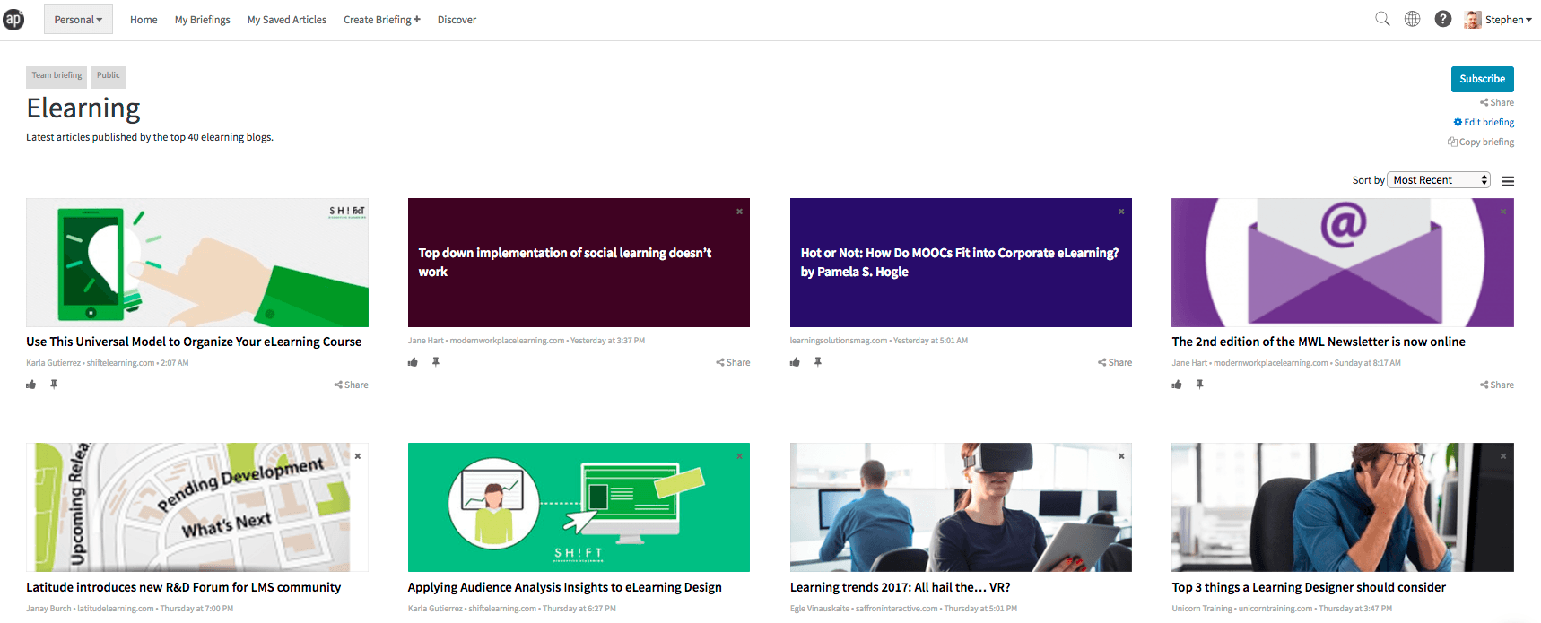
Task: Share the social learning article
Action: pos(733,362)
